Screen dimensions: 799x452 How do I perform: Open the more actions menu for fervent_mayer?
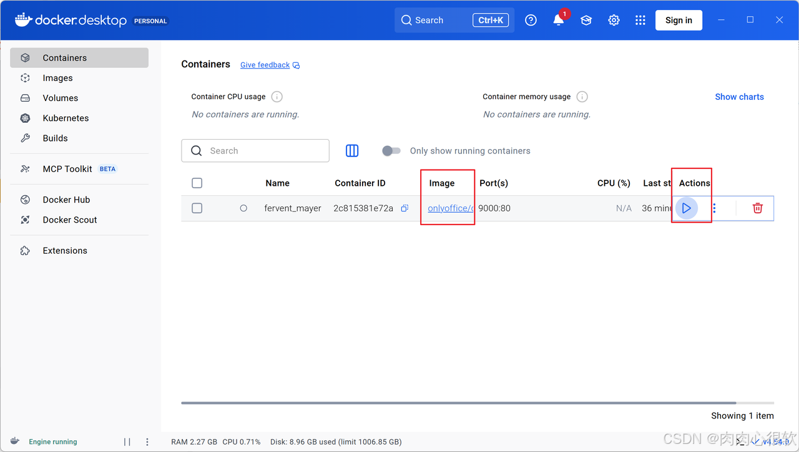point(715,208)
